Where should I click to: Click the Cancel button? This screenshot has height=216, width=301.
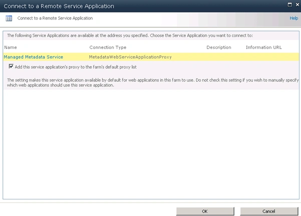click(x=269, y=211)
